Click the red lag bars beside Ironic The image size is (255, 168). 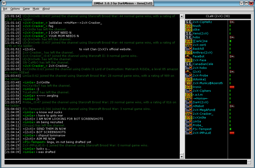click(x=232, y=87)
